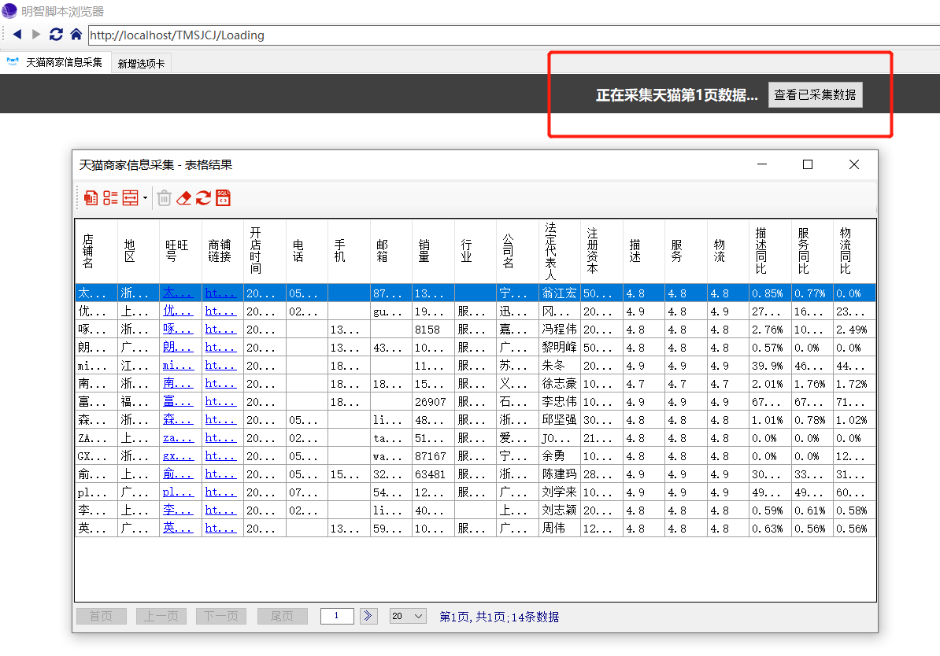Jump to entered page with double-chevron icon

pyautogui.click(x=368, y=616)
